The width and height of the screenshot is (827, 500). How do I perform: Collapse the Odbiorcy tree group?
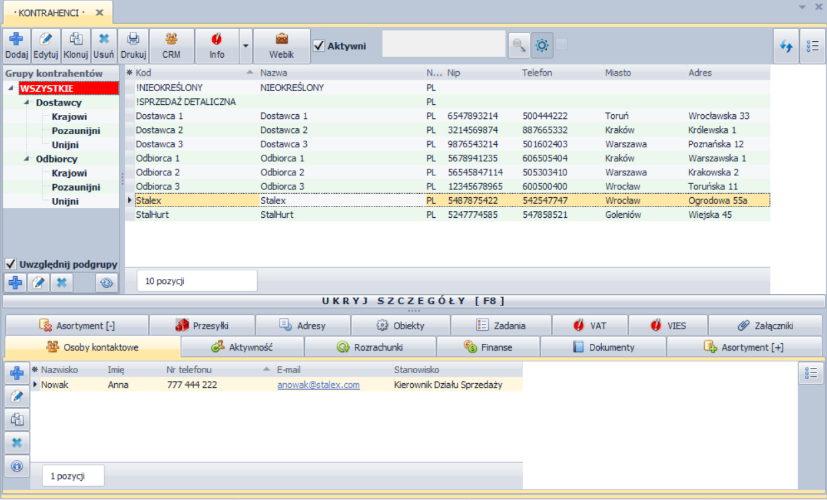pos(27,159)
